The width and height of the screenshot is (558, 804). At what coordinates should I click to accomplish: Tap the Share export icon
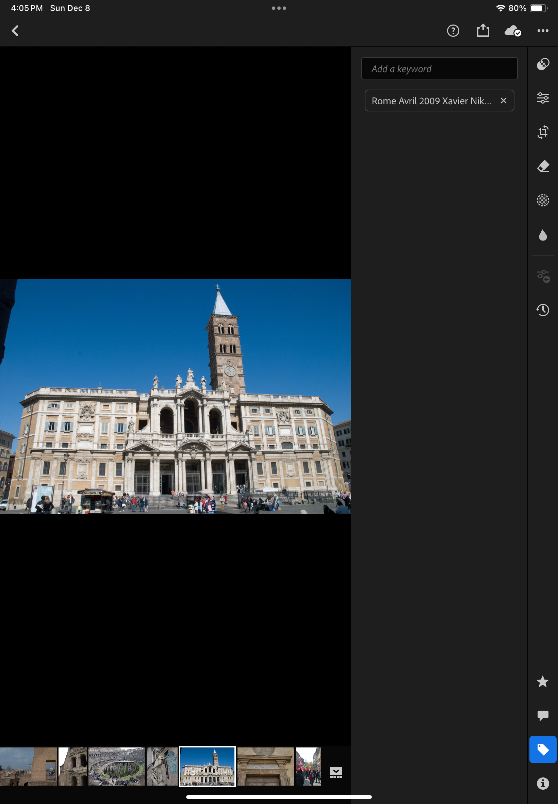(483, 30)
